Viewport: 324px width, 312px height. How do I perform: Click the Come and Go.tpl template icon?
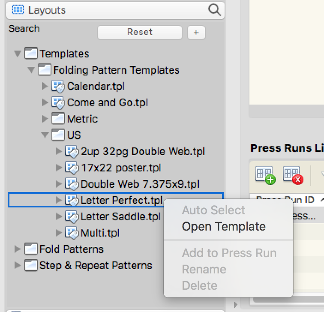tap(58, 103)
